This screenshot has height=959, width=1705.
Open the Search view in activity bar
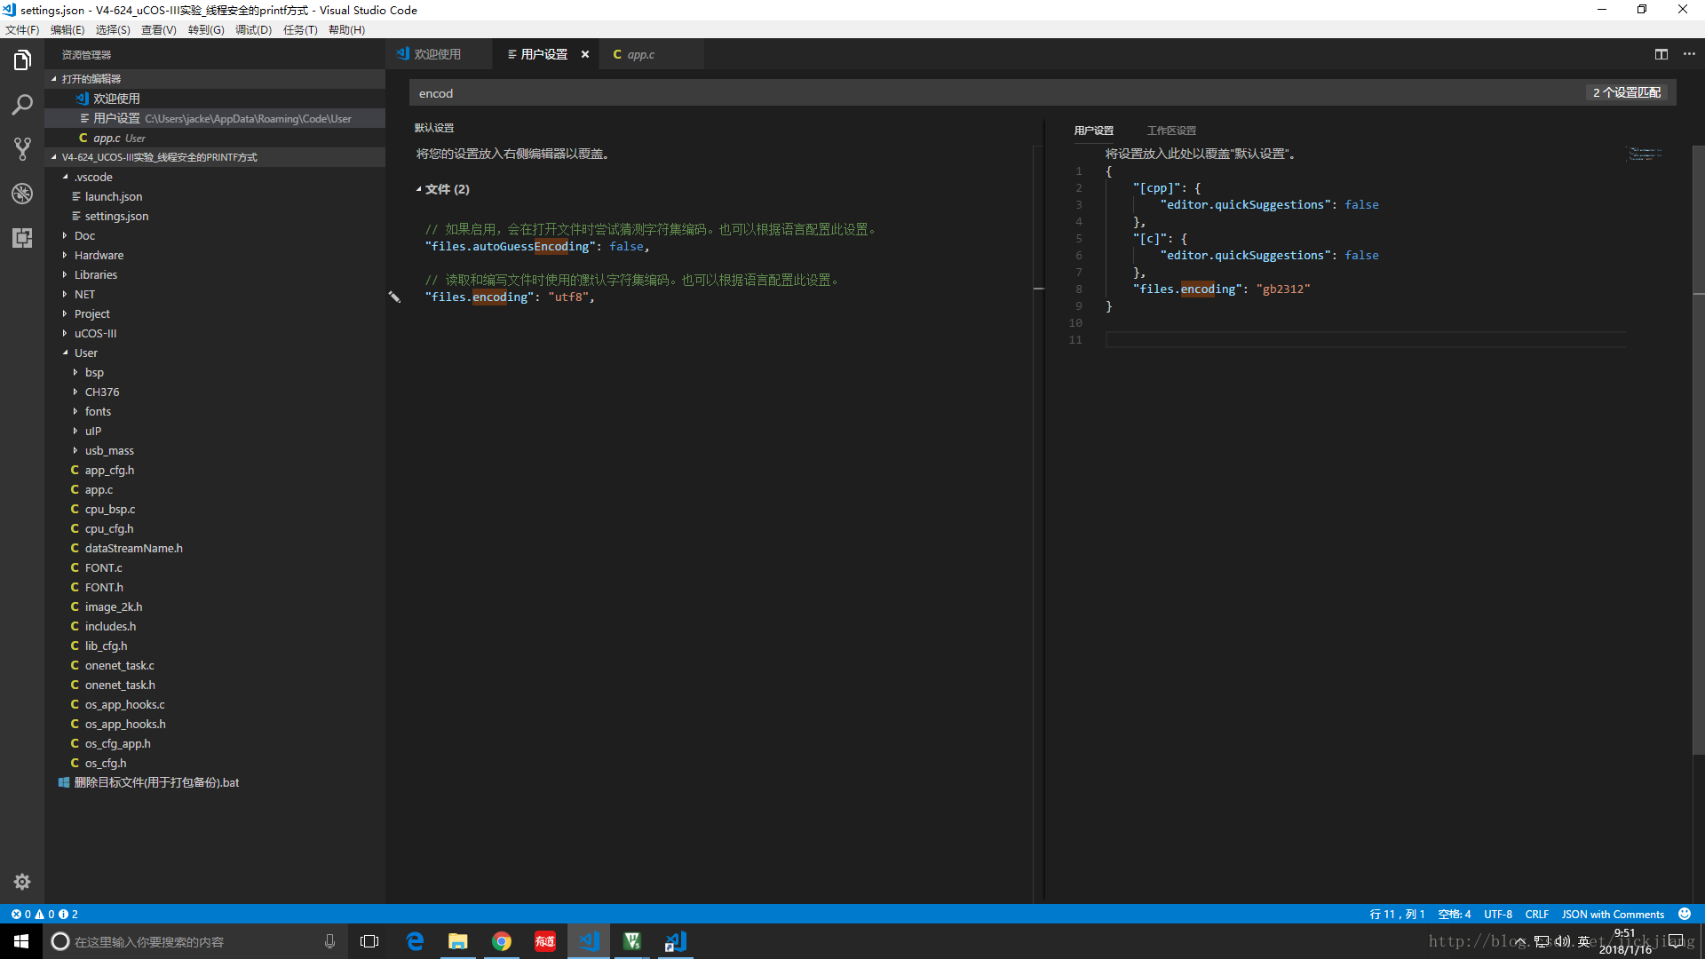pyautogui.click(x=22, y=105)
